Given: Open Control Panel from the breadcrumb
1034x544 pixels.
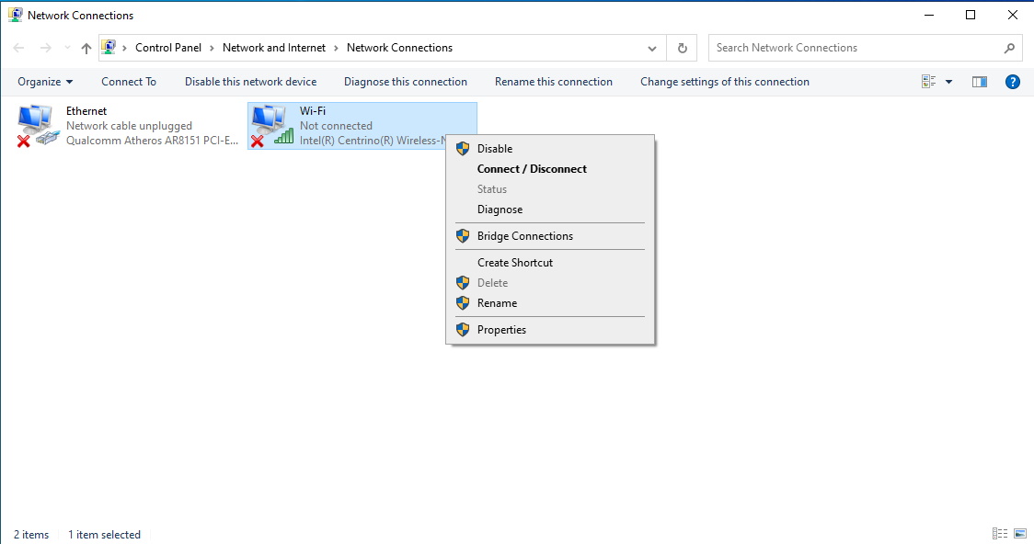Looking at the screenshot, I should (168, 47).
